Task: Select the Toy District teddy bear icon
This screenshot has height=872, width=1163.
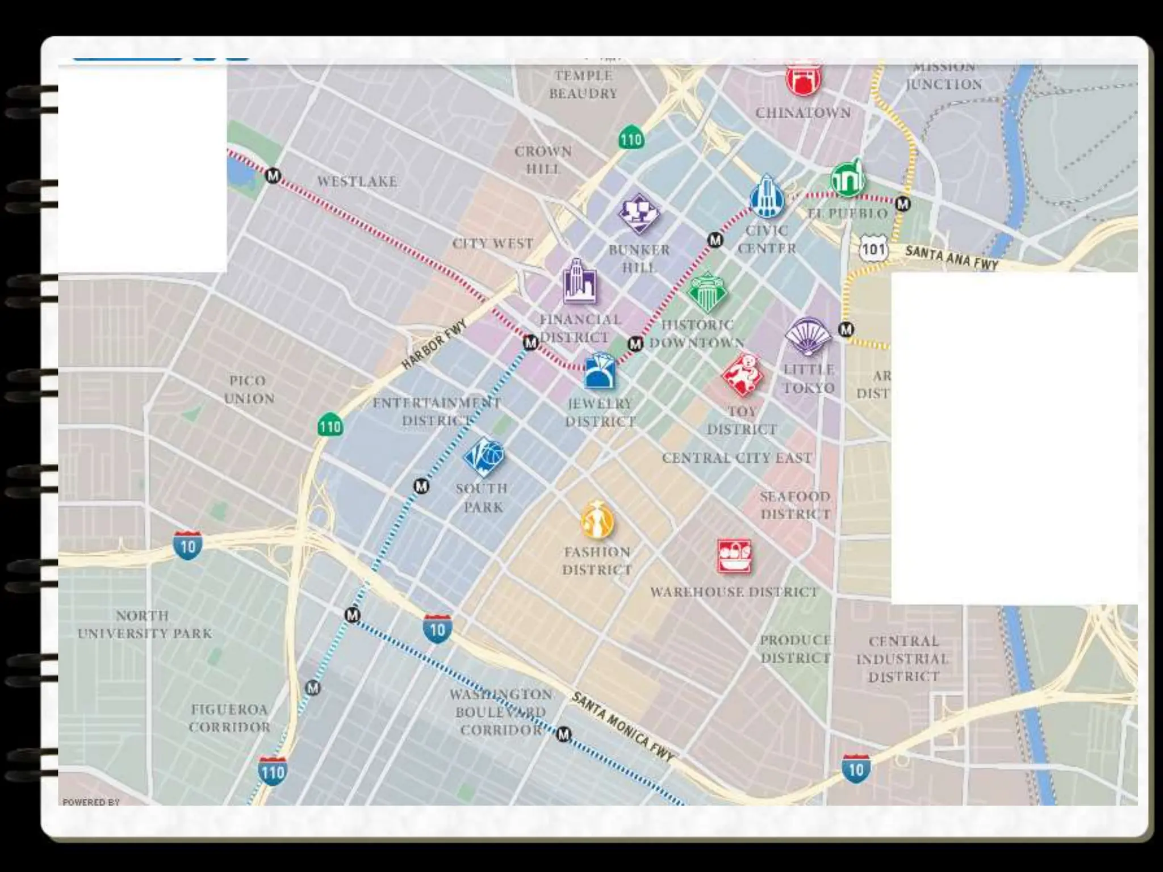Action: coord(742,375)
